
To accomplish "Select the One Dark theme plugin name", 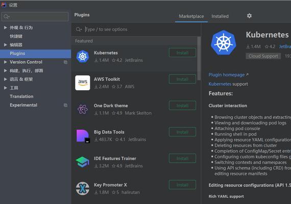I will point(111,106).
